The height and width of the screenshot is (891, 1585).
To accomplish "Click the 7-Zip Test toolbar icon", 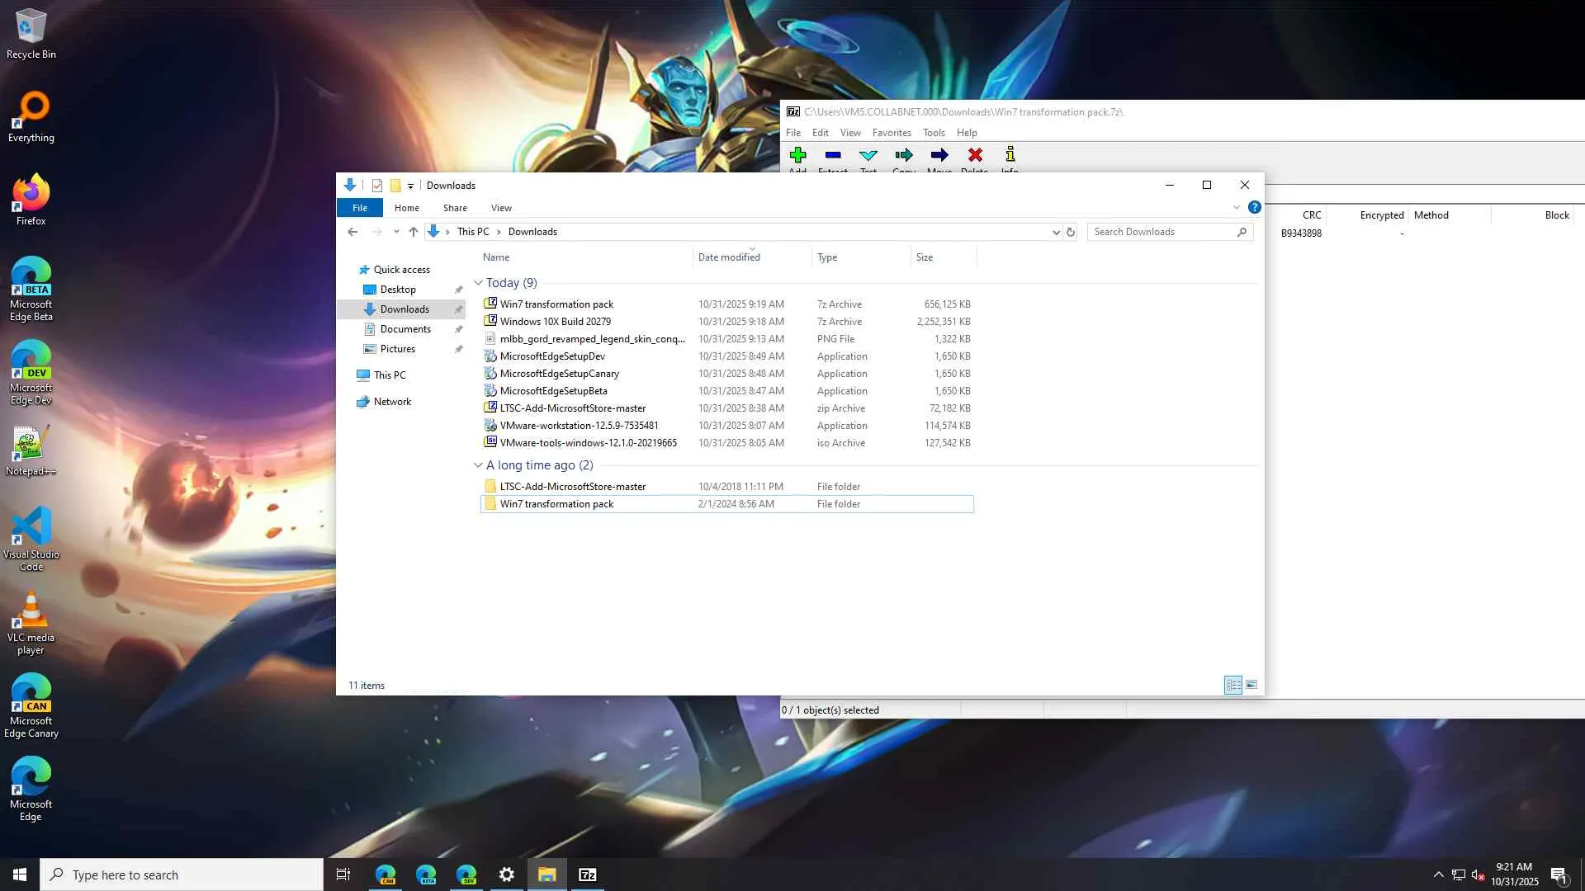I will tap(868, 155).
